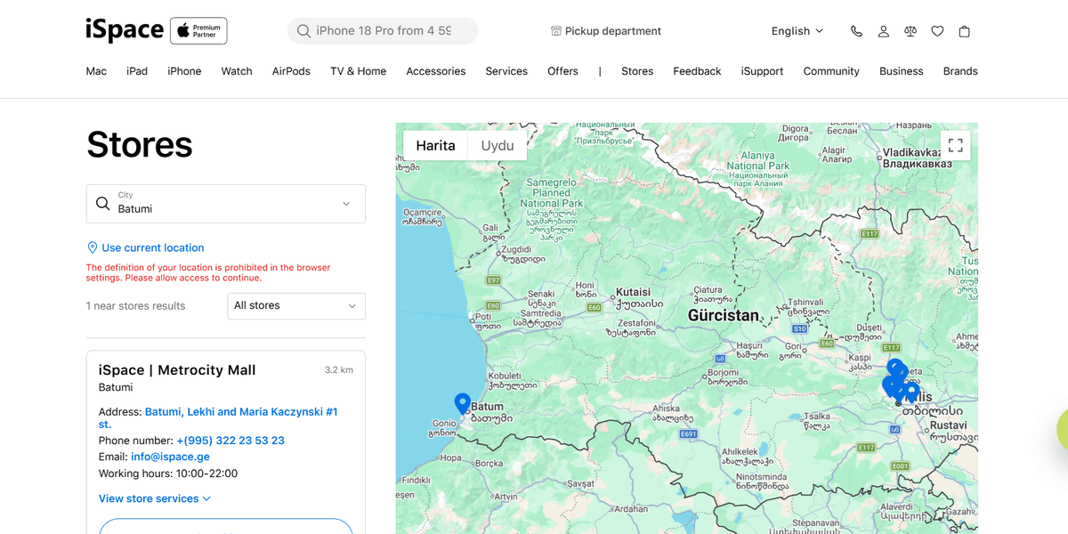
Task: Open the Community page
Action: 831,71
